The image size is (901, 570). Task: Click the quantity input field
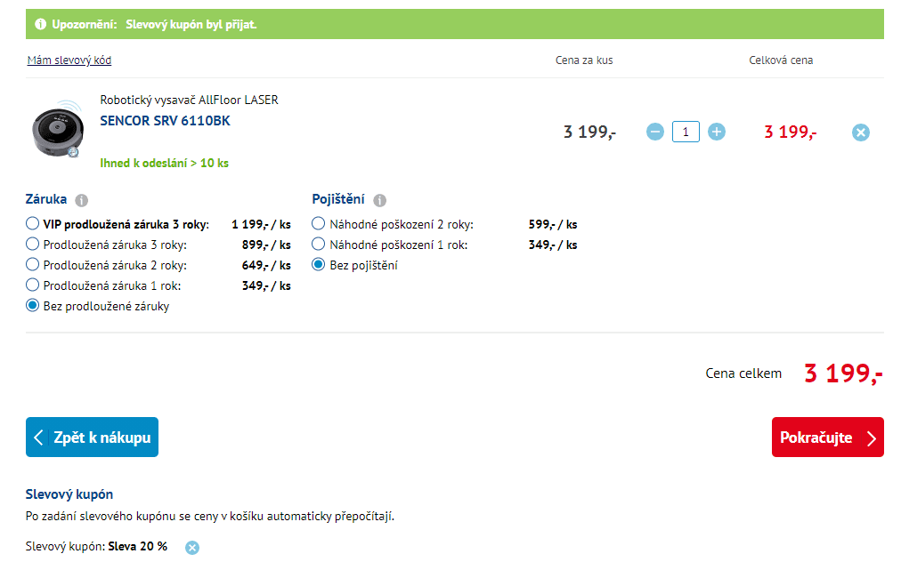tap(686, 132)
